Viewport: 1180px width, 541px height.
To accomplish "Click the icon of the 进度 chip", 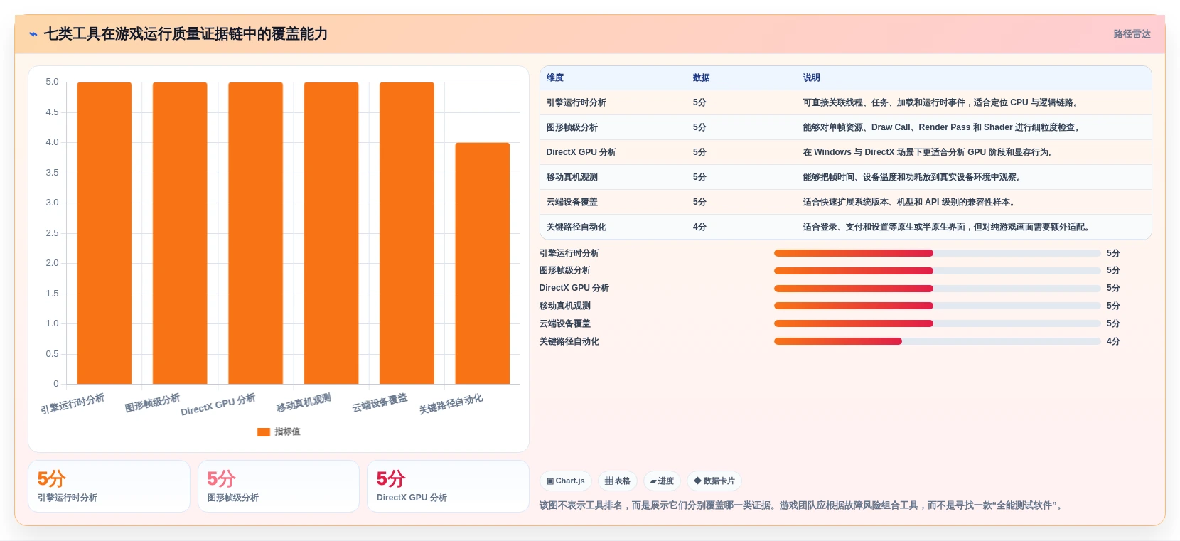I will (653, 481).
